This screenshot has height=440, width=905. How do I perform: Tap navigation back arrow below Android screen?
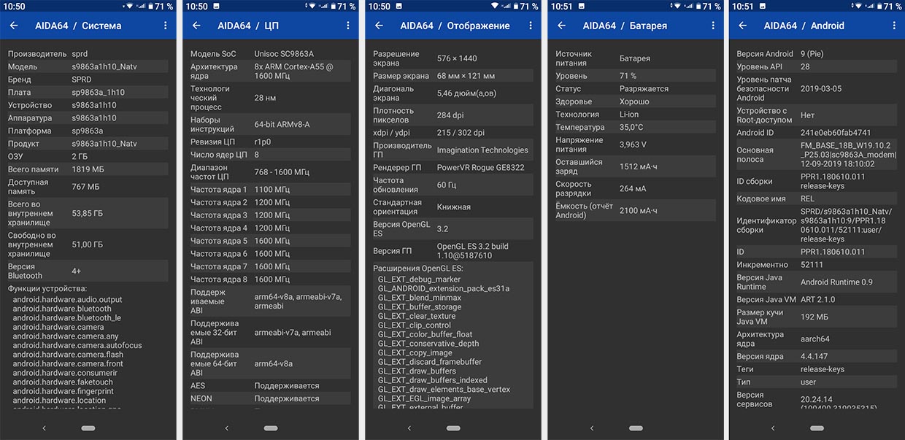773,428
